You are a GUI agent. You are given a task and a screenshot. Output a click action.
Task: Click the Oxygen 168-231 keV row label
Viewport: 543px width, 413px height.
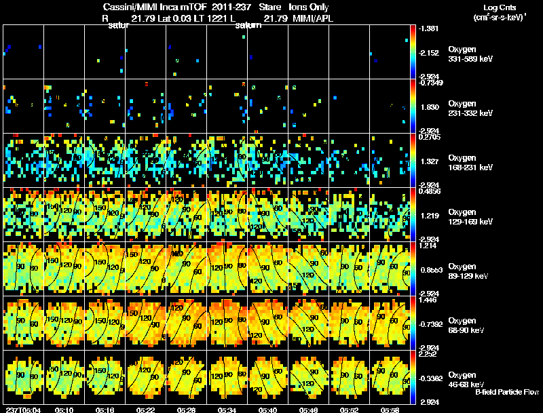(x=470, y=162)
